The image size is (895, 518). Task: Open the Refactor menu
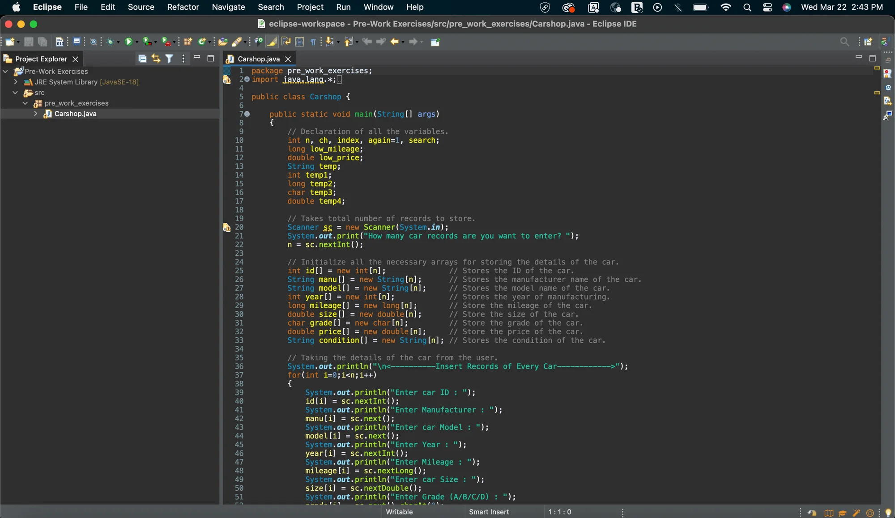tap(183, 7)
